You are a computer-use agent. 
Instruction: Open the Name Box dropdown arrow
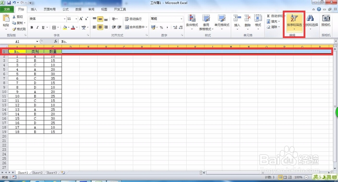tap(37, 41)
